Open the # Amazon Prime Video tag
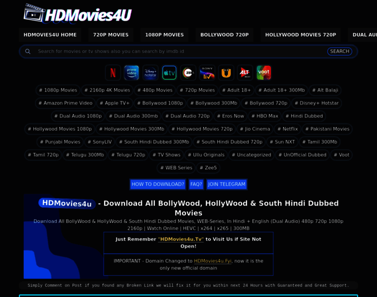The width and height of the screenshot is (377, 297). coord(65,103)
